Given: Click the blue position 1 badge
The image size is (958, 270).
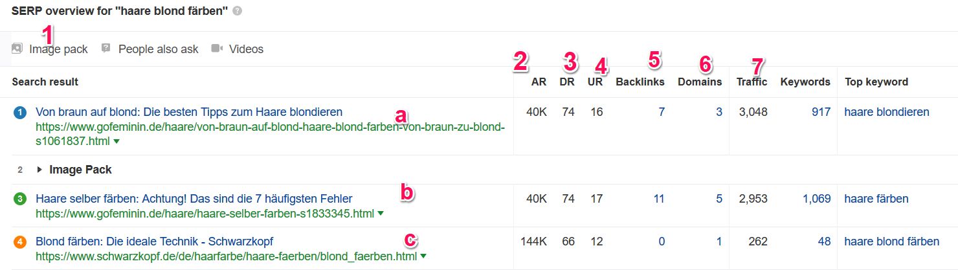Looking at the screenshot, I should [x=20, y=113].
